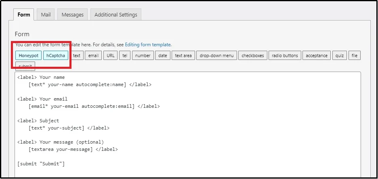
Task: Insert a tel field tag
Action: pyautogui.click(x=125, y=56)
